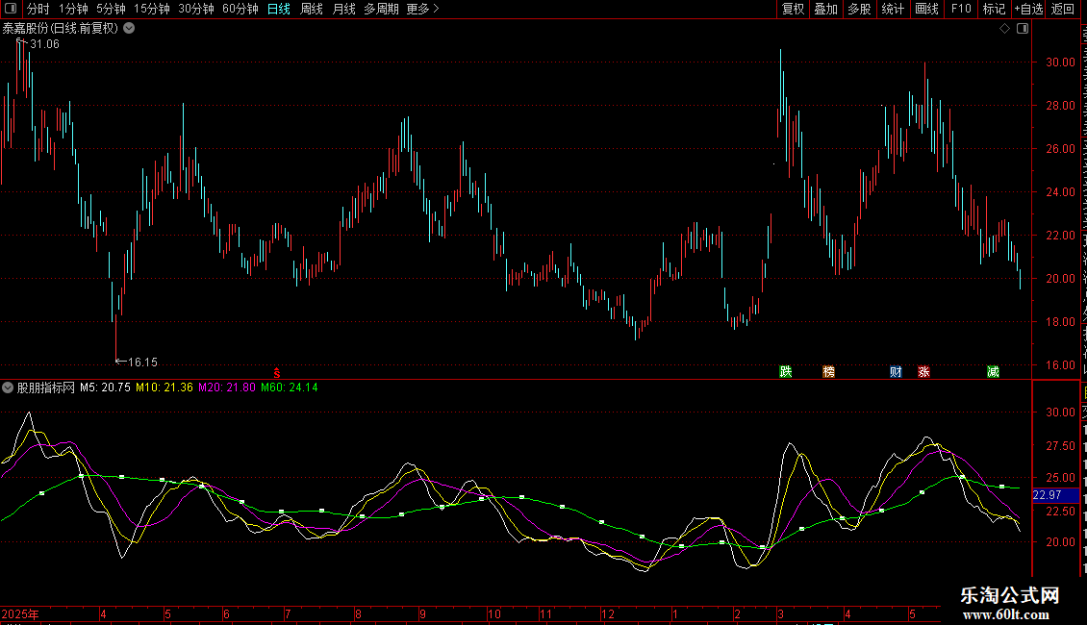This screenshot has height=625, width=1087.
Task: Click the 18.00 price axis label
Action: tap(1060, 321)
